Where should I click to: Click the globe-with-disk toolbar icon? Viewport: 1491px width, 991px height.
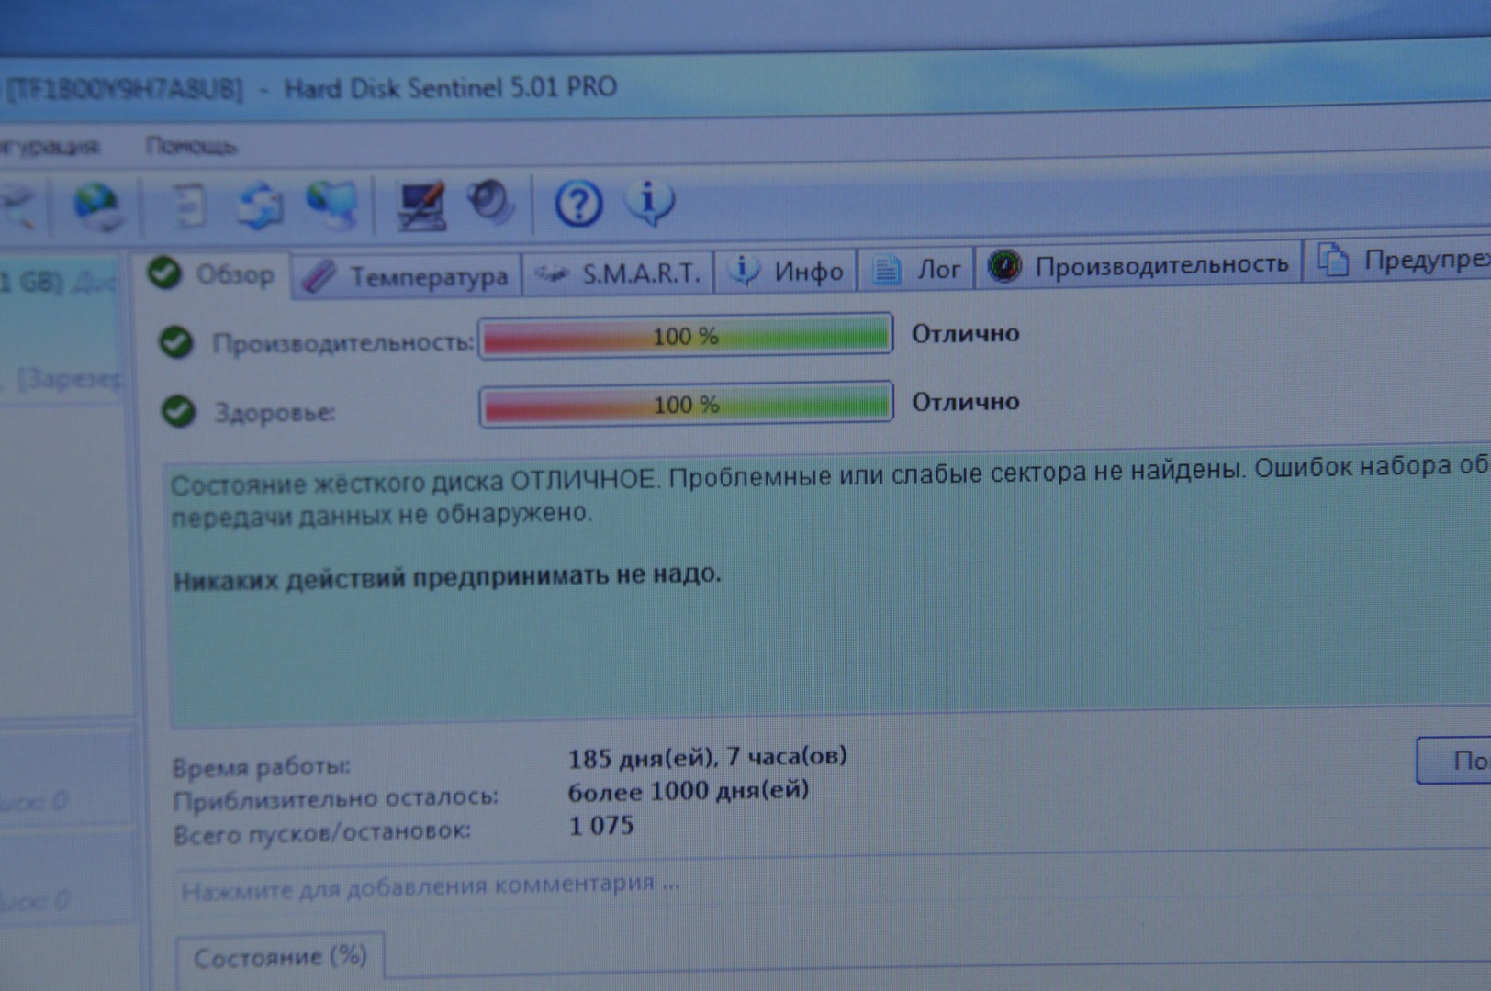[96, 206]
